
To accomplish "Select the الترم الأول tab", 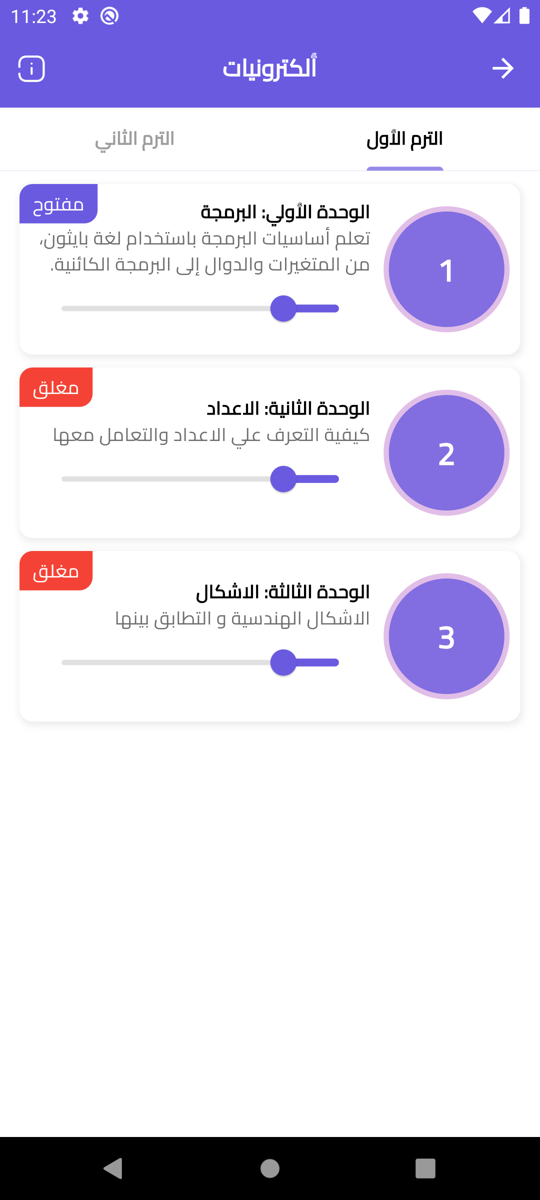I will tap(404, 139).
